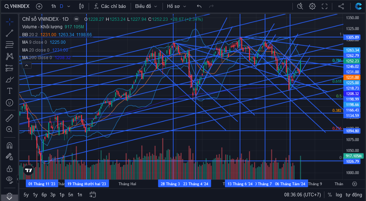Set range to 5y

click(x=26, y=195)
